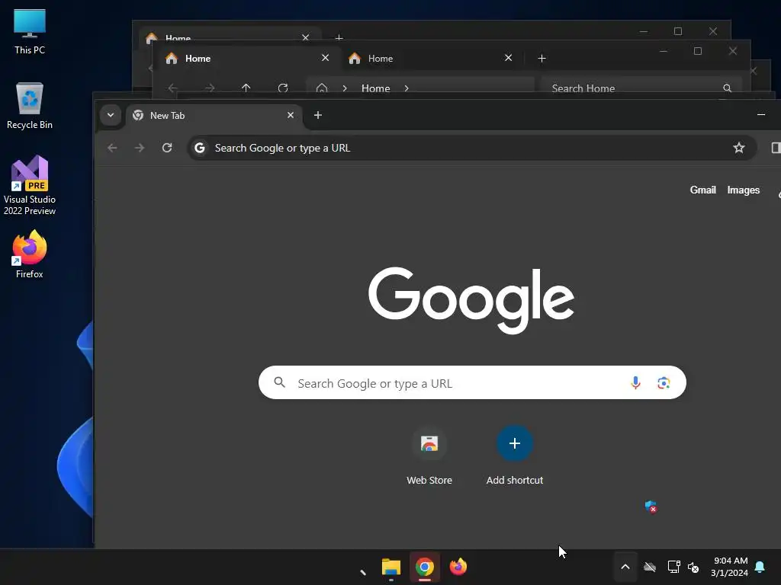Close the first Home tab in File Explorer
The width and height of the screenshot is (781, 585).
[x=325, y=58]
